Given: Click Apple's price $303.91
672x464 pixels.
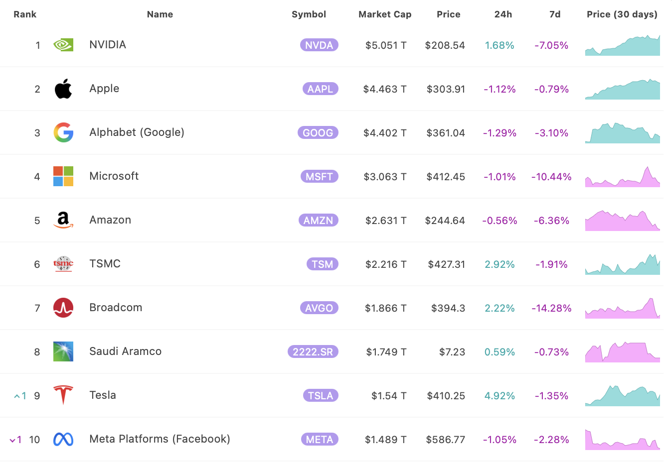Looking at the screenshot, I should 446,89.
